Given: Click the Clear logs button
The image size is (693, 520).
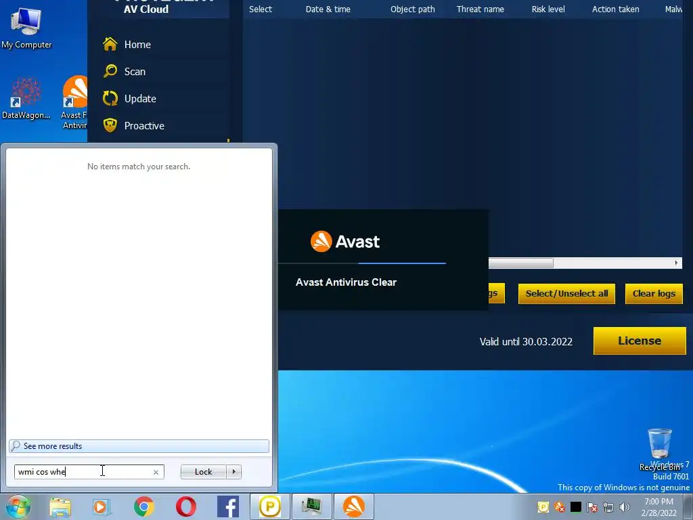Looking at the screenshot, I should [654, 294].
